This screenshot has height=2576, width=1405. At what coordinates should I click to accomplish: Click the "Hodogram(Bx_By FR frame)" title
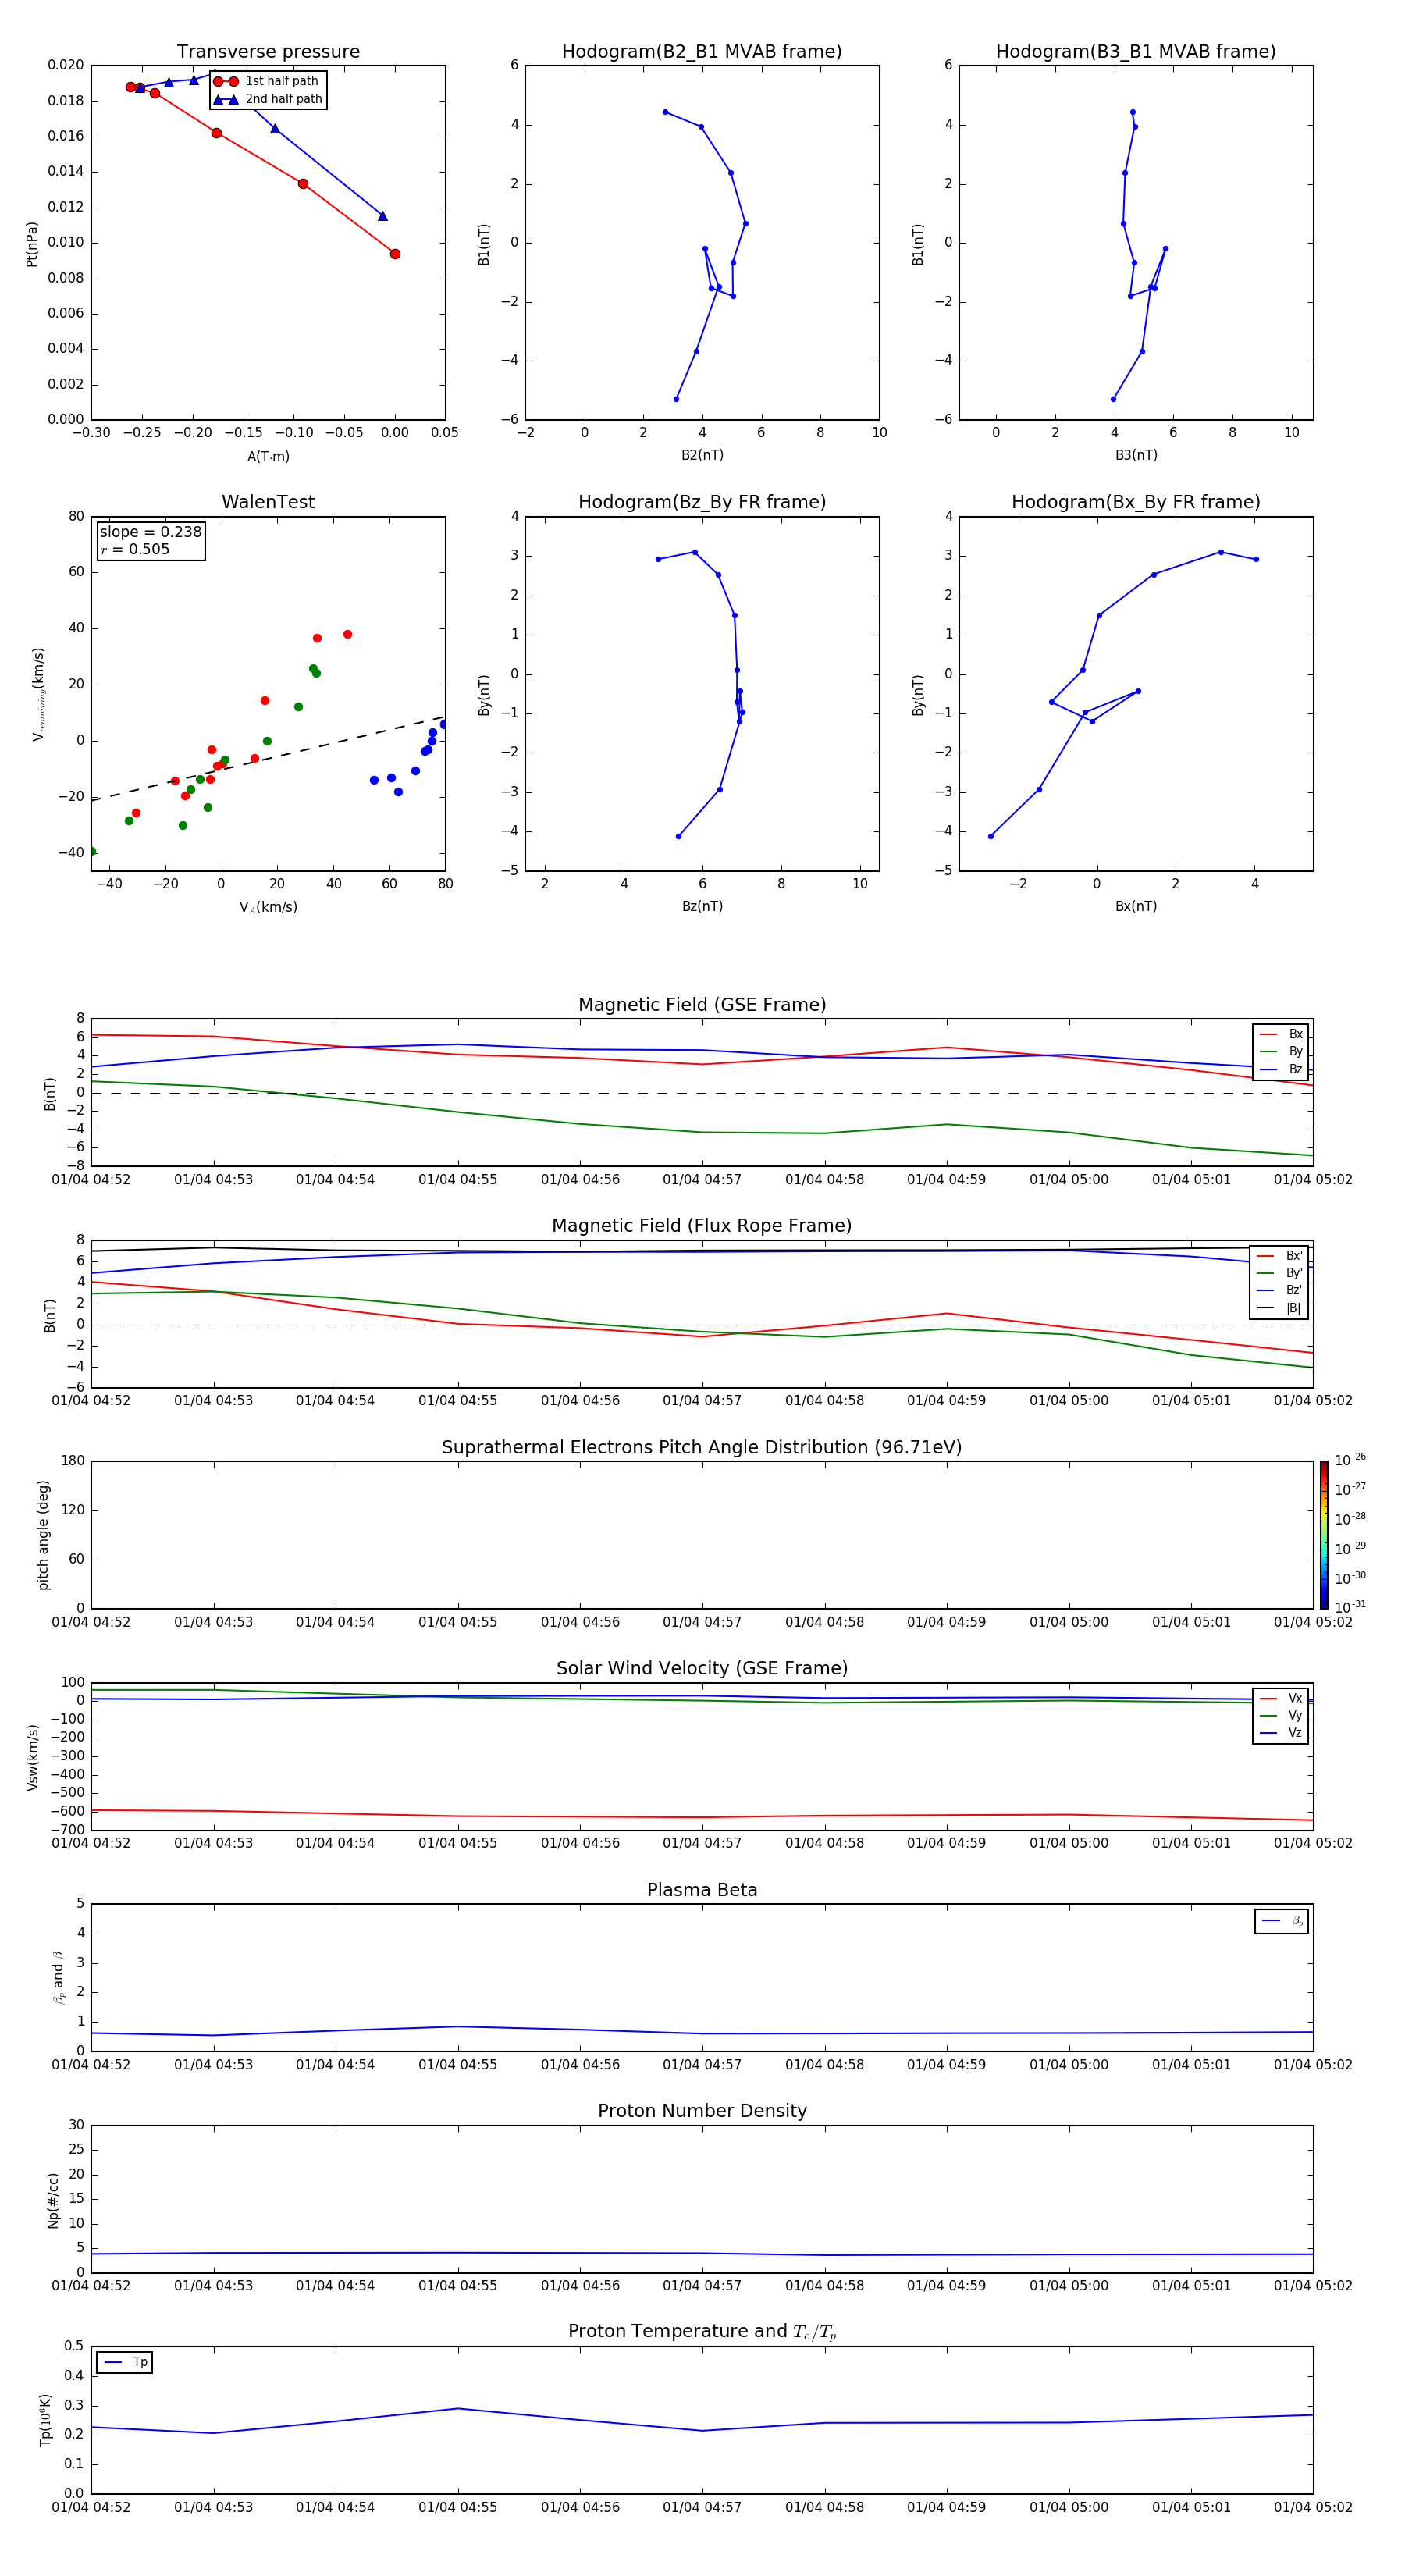[1136, 502]
